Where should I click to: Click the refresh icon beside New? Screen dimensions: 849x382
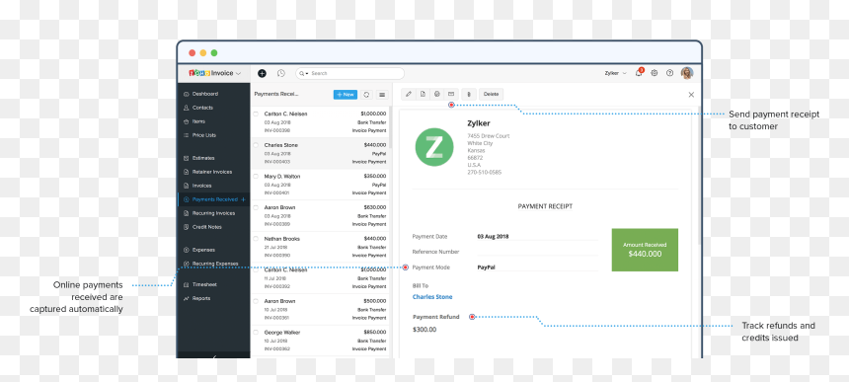366,94
